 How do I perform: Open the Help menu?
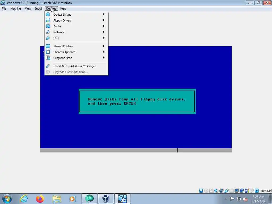point(63,8)
